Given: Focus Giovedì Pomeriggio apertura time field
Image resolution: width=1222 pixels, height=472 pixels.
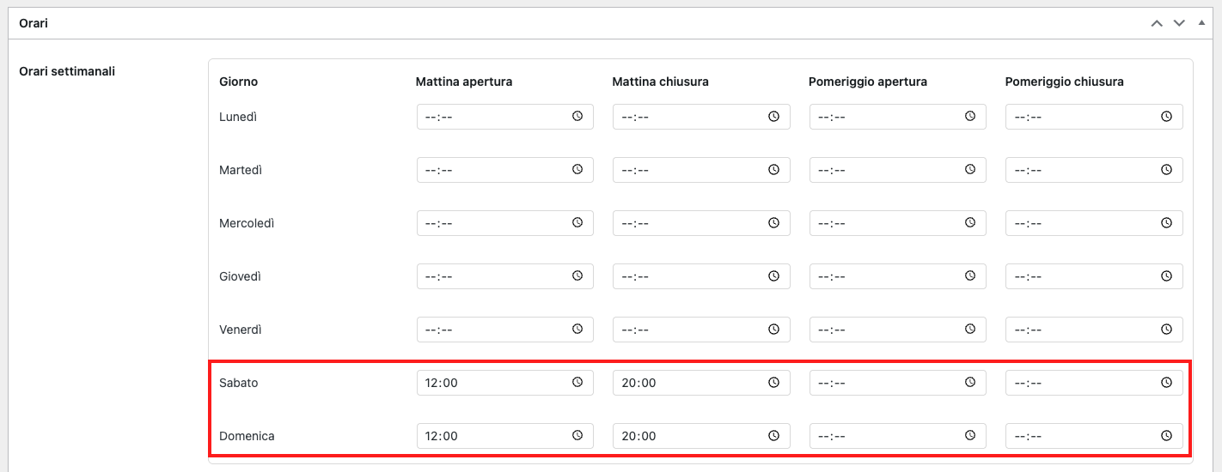Looking at the screenshot, I should (x=898, y=276).
